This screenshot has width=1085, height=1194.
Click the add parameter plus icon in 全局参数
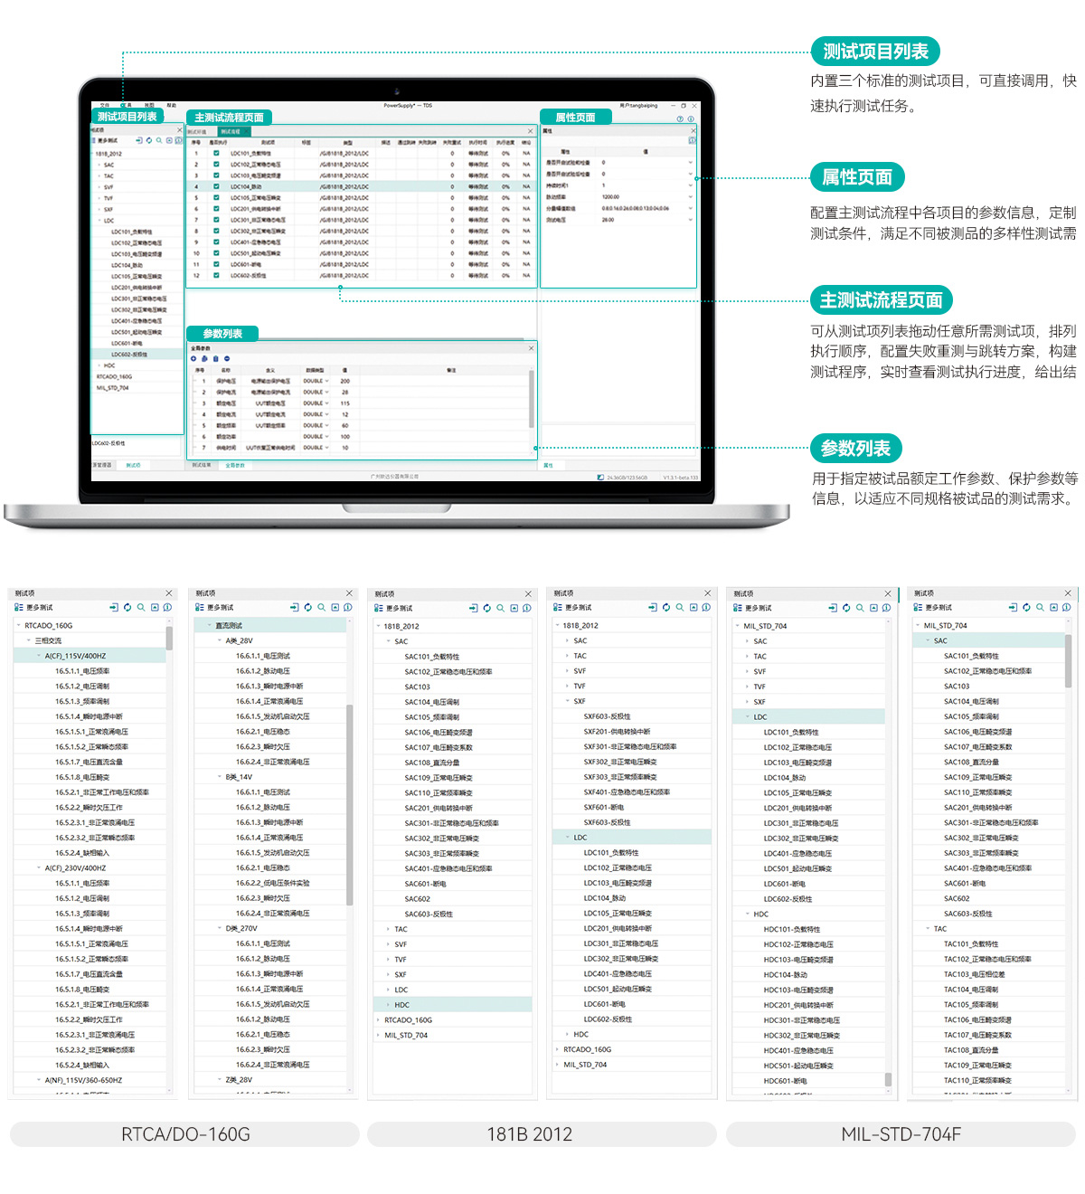tap(193, 359)
